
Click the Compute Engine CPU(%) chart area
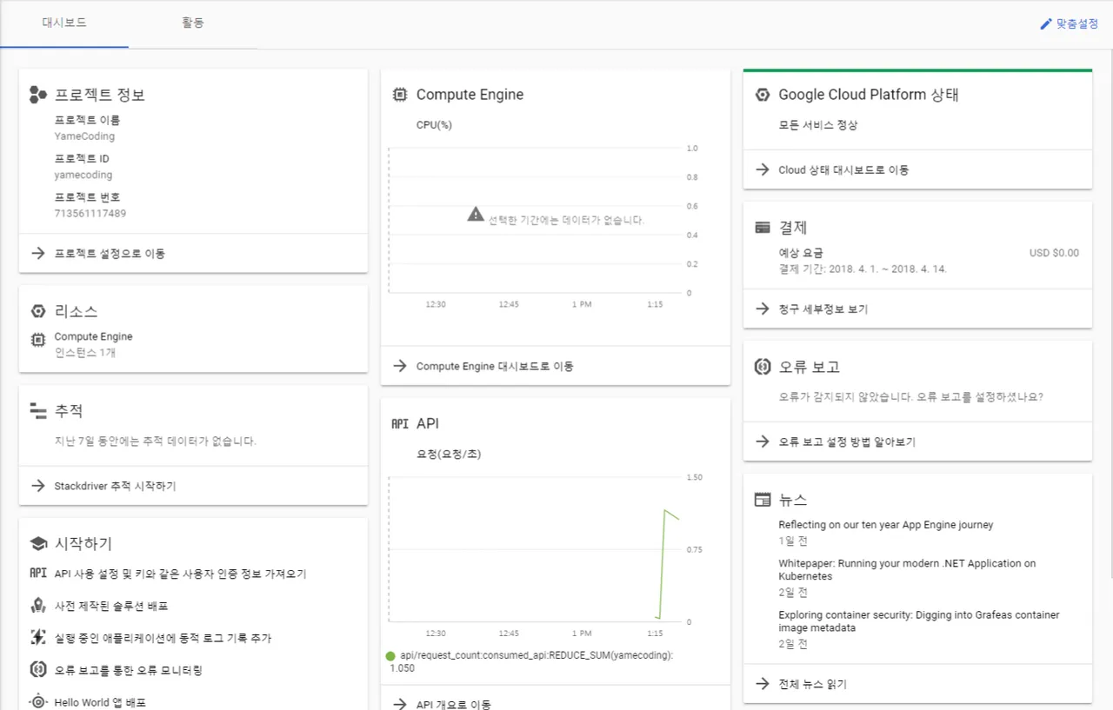click(535, 221)
